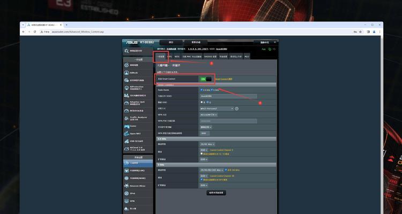
Task: Switch to the WDS tab
Action: click(x=177, y=56)
